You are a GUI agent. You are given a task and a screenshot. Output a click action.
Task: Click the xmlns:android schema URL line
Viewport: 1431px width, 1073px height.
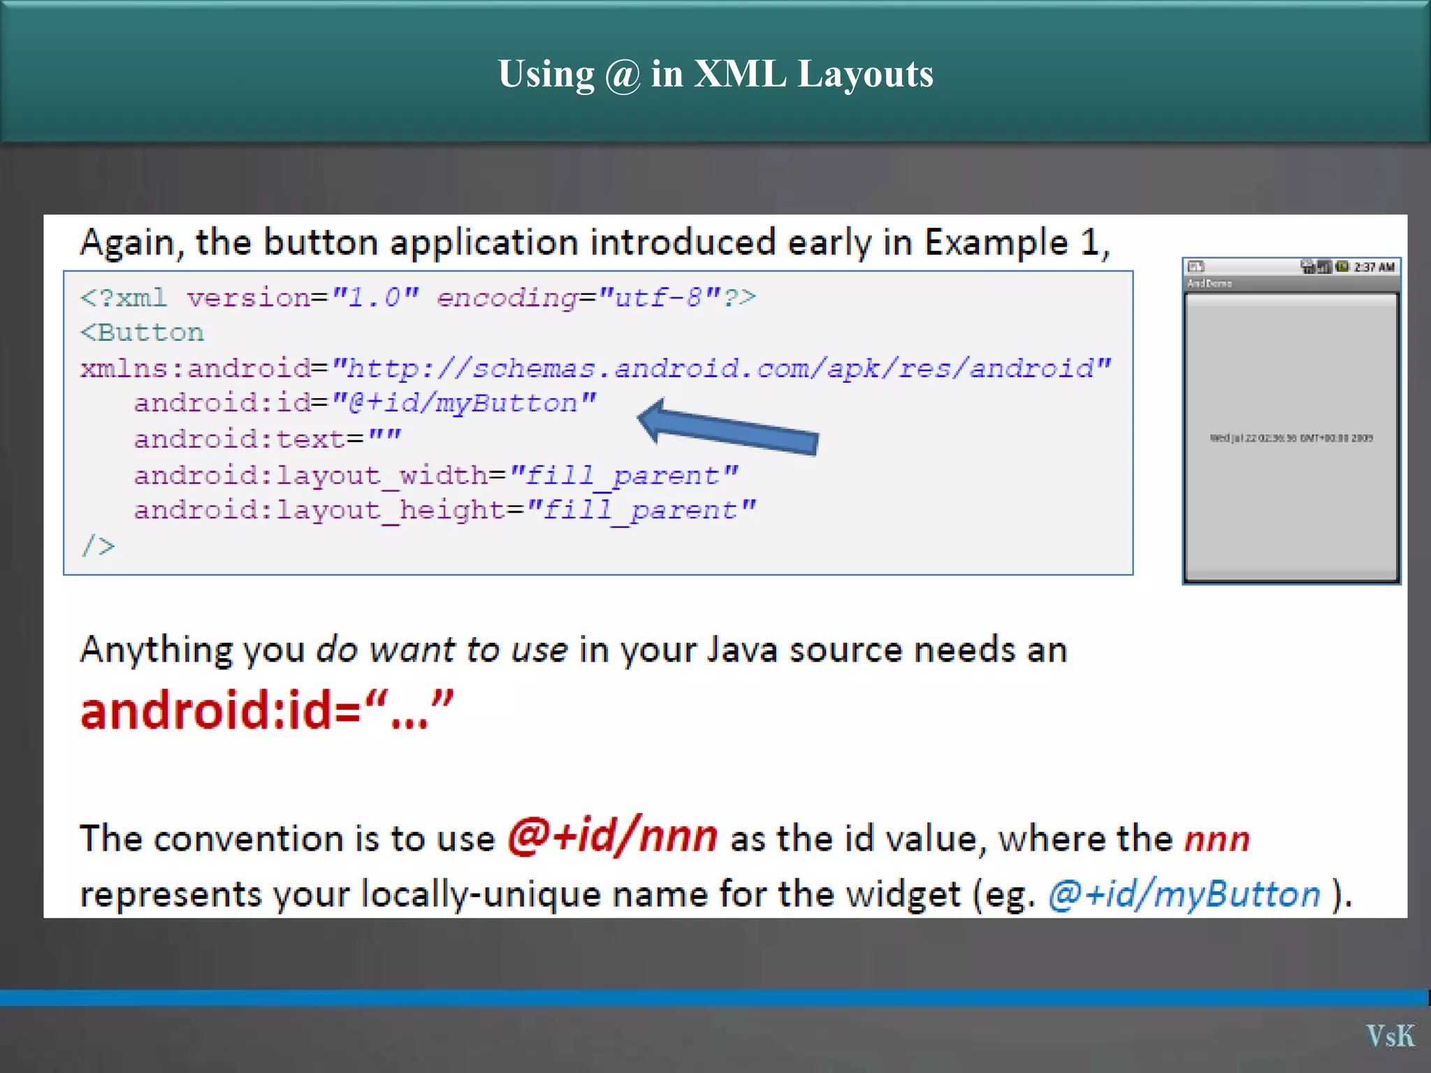tap(595, 368)
